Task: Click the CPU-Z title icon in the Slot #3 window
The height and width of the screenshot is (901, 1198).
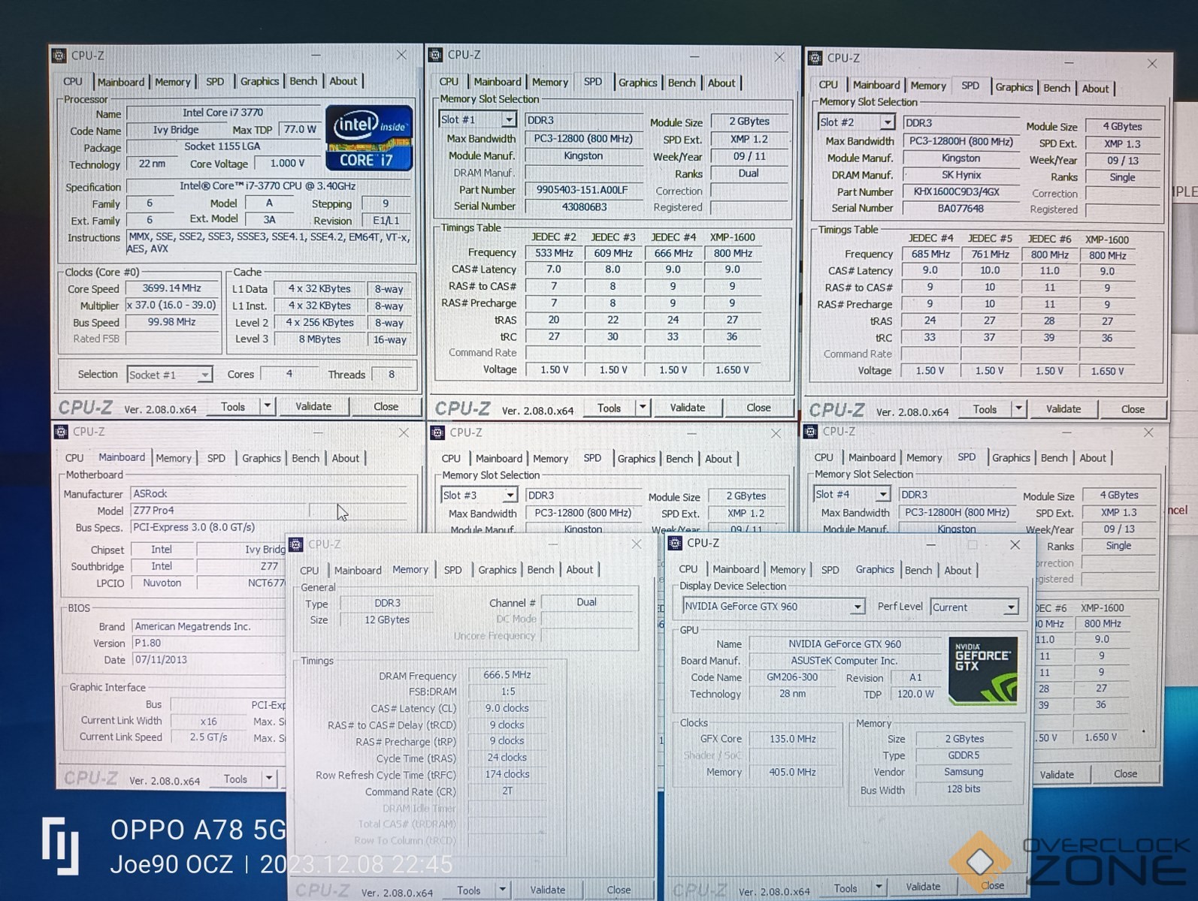Action: click(437, 432)
